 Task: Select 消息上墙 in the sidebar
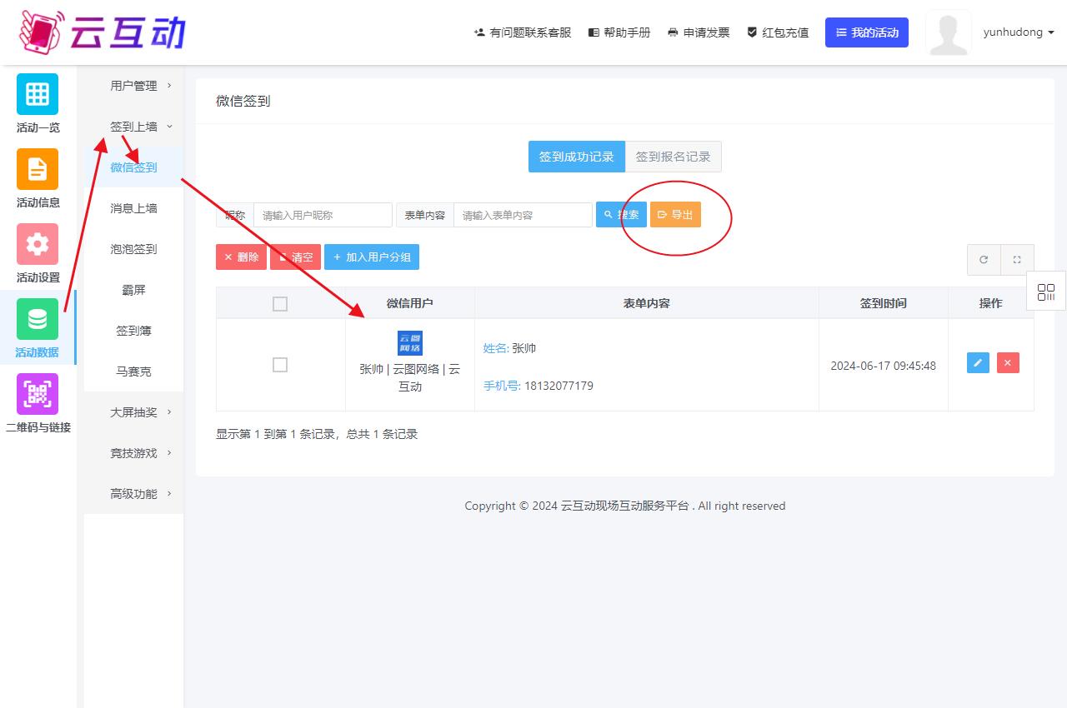[133, 208]
